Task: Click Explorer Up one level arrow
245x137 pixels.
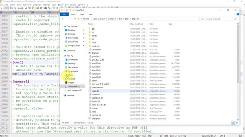Action: [x=75, y=19]
